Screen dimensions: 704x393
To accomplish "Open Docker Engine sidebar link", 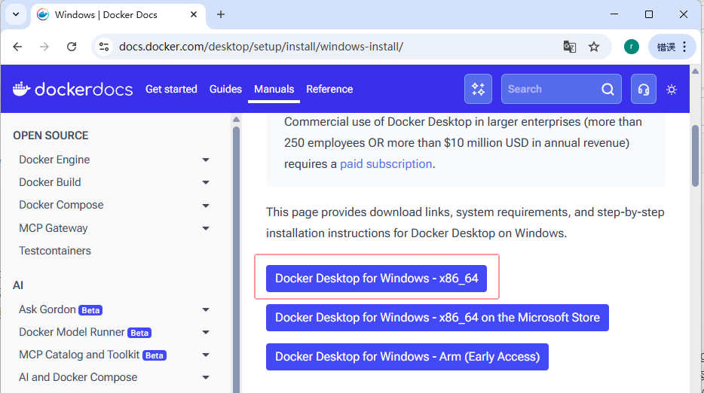I will point(54,160).
